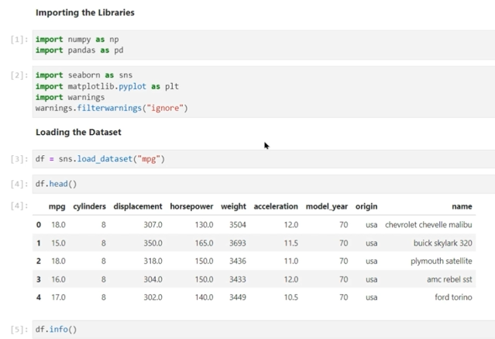Click the "mpg" column header

tap(57, 206)
